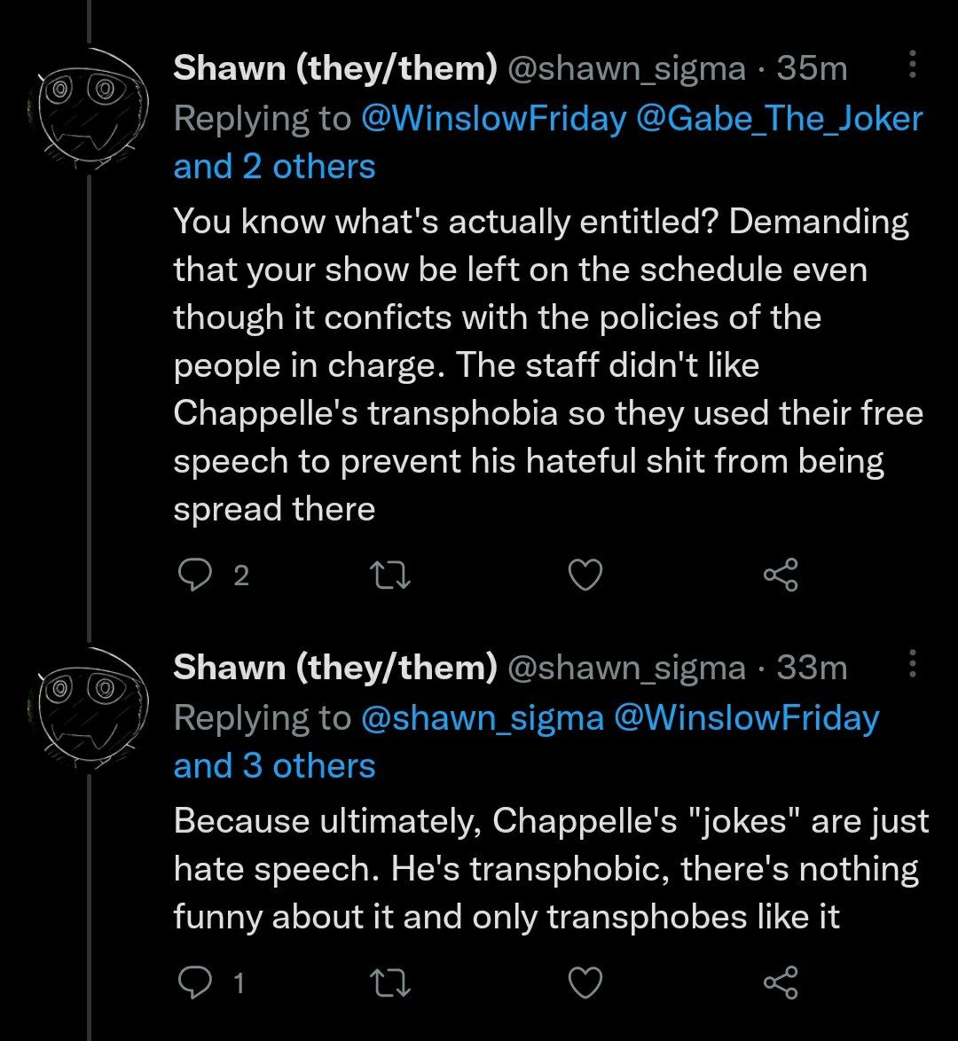958x1041 pixels.
Task: Open more options for the 33m tweet
Action: (x=914, y=665)
